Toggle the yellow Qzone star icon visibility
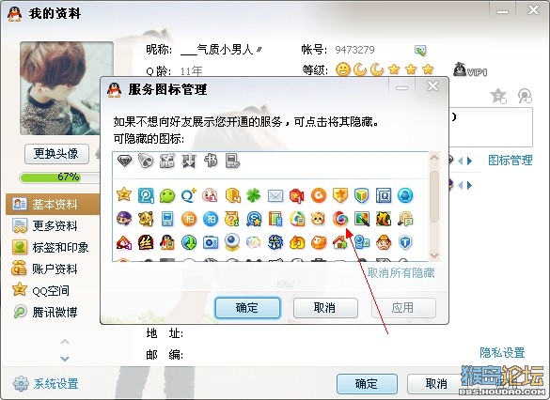 pyautogui.click(x=124, y=194)
